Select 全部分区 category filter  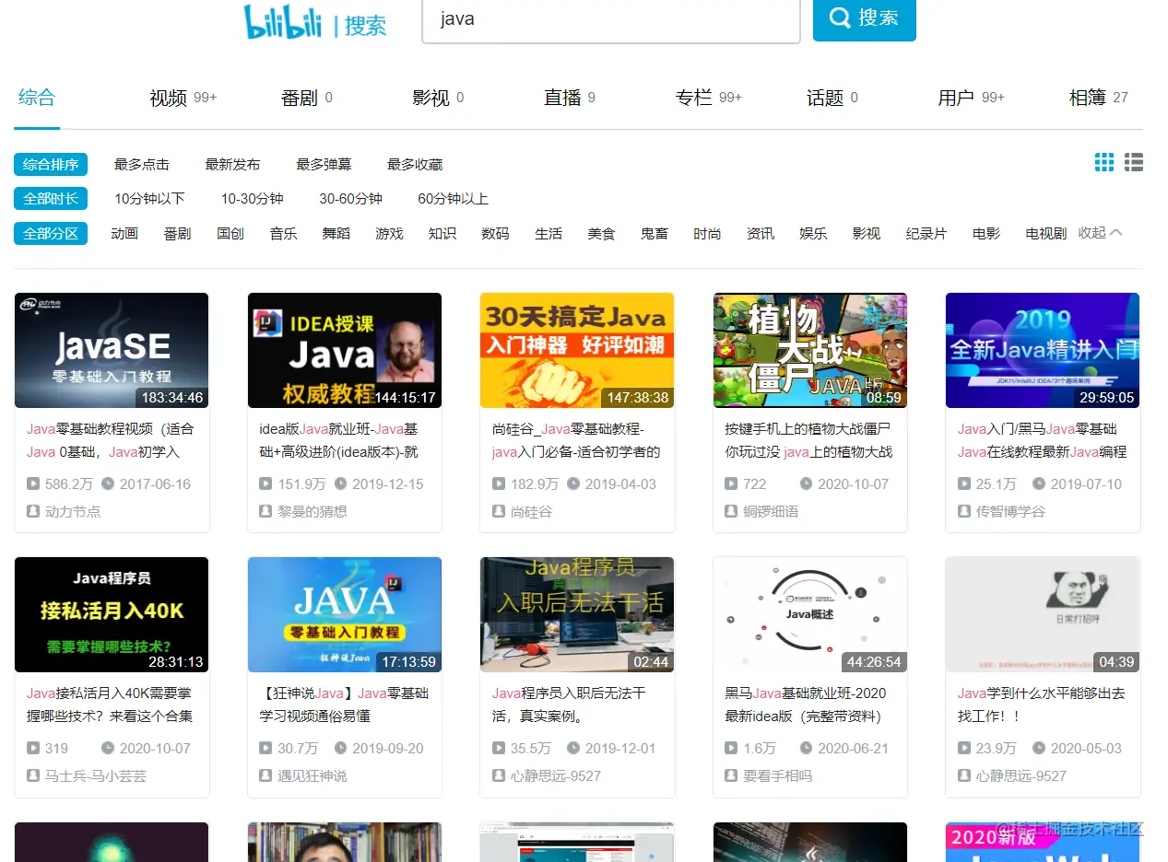(x=51, y=234)
